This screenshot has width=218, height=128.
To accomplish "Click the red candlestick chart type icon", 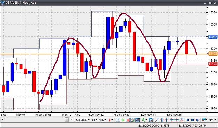I will pos(110,120).
